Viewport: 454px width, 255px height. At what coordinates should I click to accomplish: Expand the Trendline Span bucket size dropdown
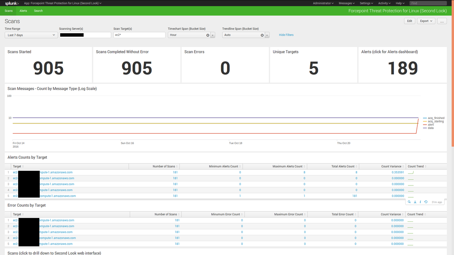click(267, 35)
